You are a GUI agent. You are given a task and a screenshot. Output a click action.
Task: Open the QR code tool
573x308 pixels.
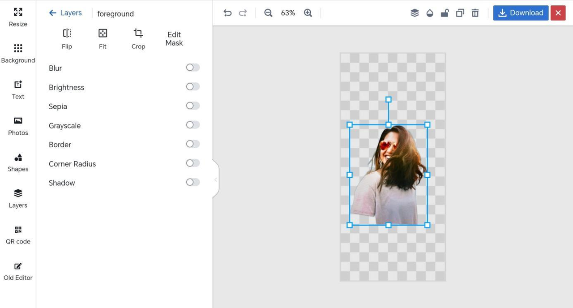click(x=18, y=235)
